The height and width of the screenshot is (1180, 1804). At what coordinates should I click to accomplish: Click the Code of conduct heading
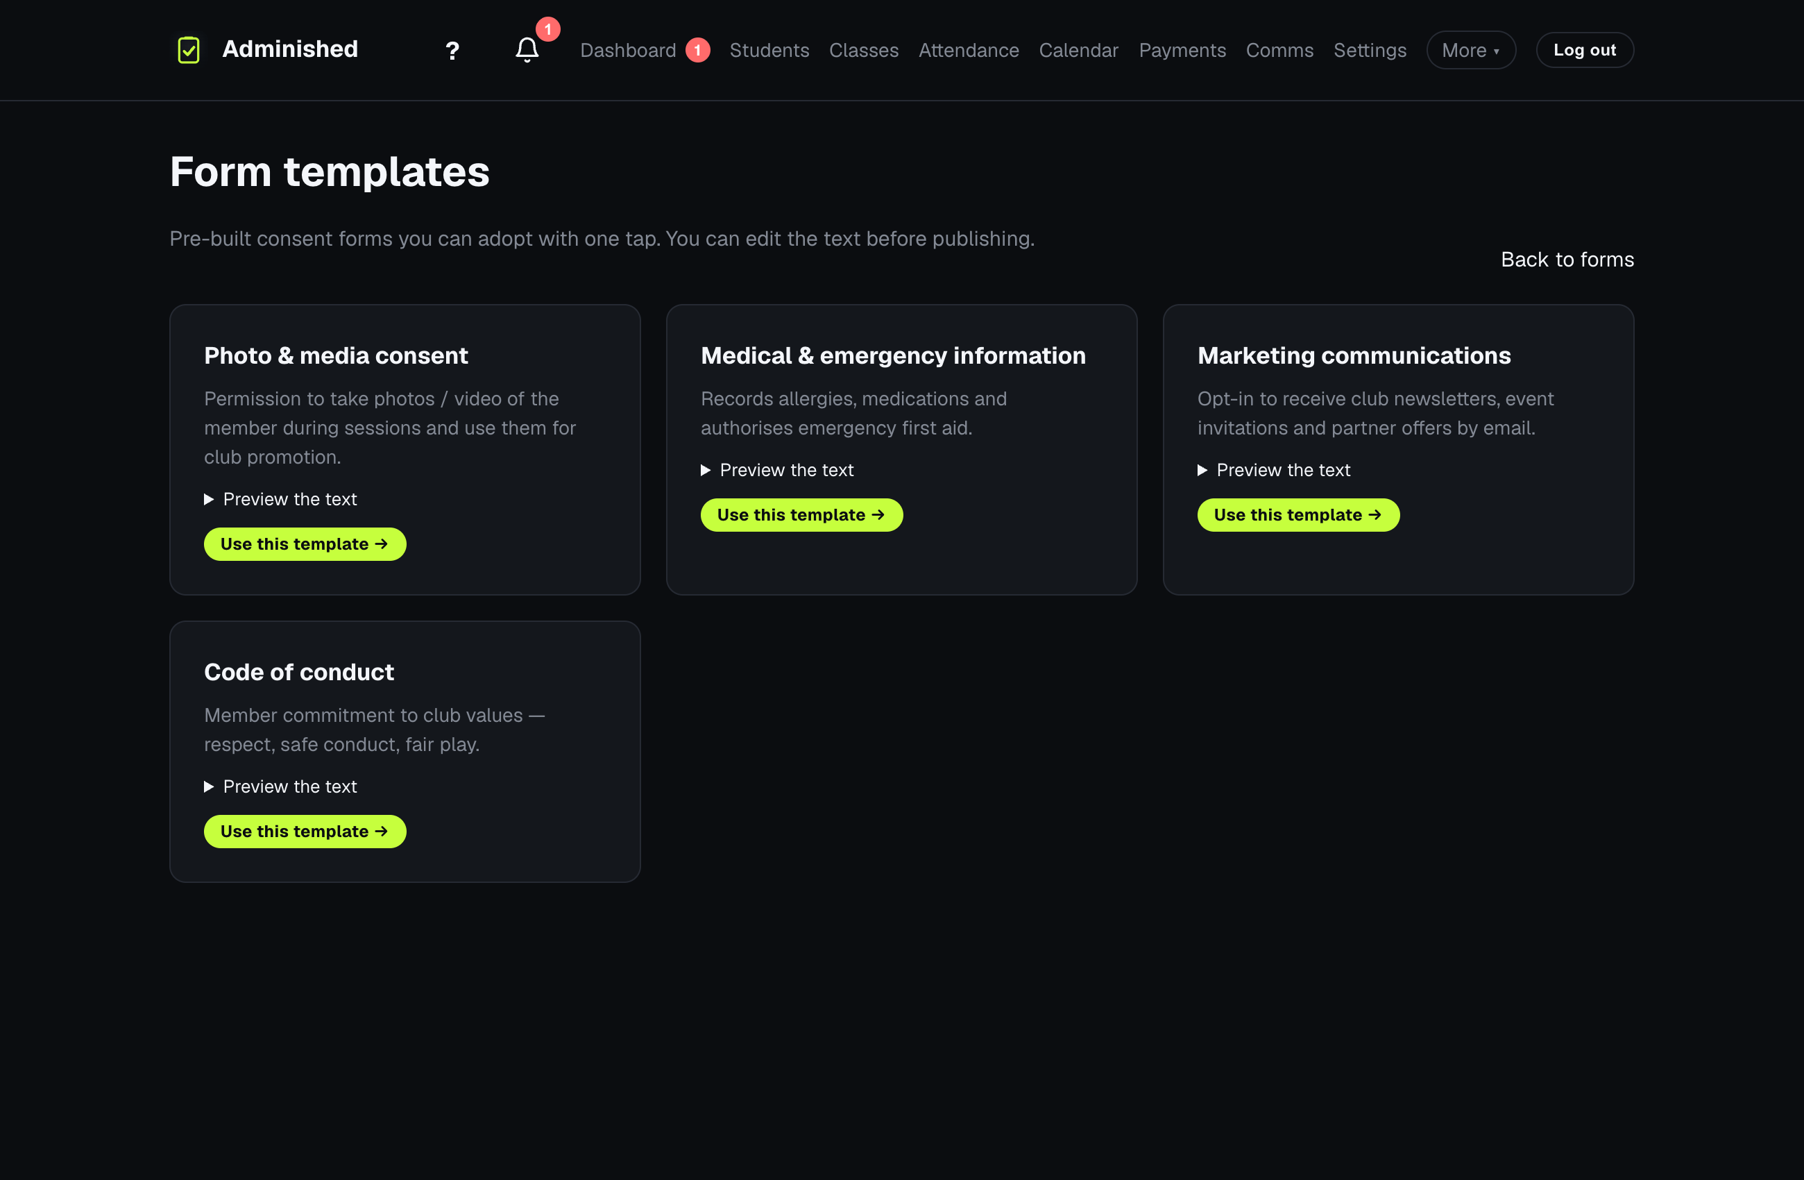click(298, 672)
